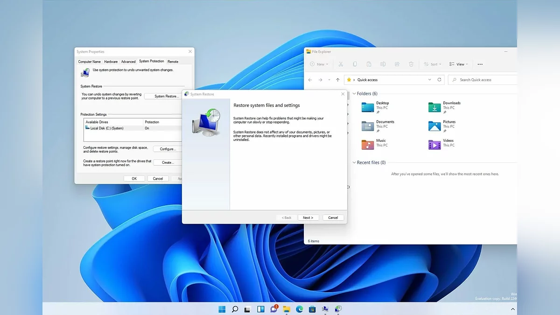Image resolution: width=560 pixels, height=315 pixels.
Task: Open Microsoft Store from the taskbar
Action: click(312, 309)
